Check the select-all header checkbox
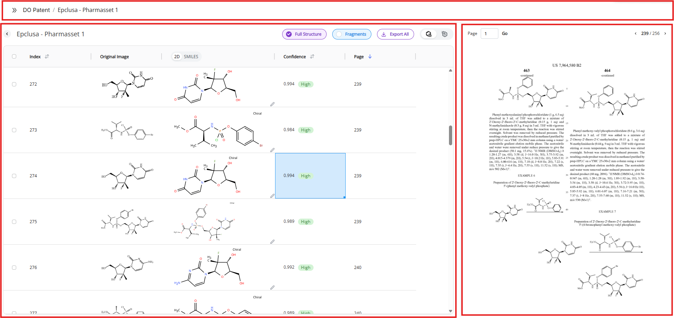674x318 pixels. pos(14,56)
